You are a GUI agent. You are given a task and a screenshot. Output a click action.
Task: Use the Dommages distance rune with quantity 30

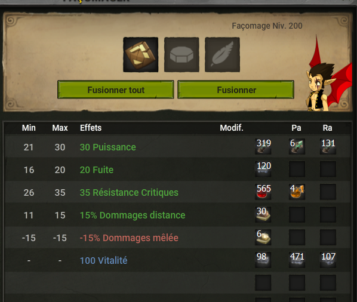click(x=263, y=214)
